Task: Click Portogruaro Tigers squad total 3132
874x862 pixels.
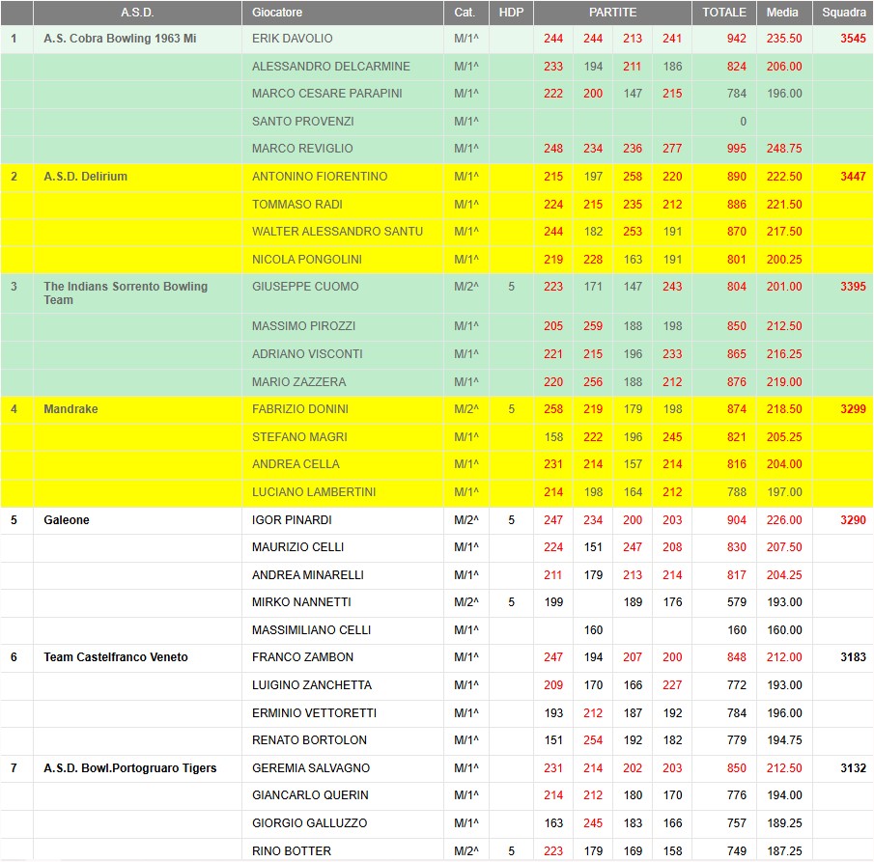Action: (x=853, y=767)
